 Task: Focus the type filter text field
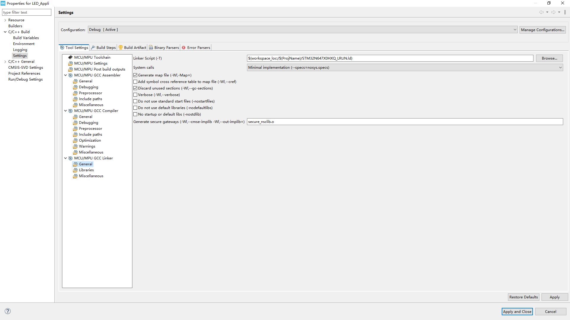27,12
